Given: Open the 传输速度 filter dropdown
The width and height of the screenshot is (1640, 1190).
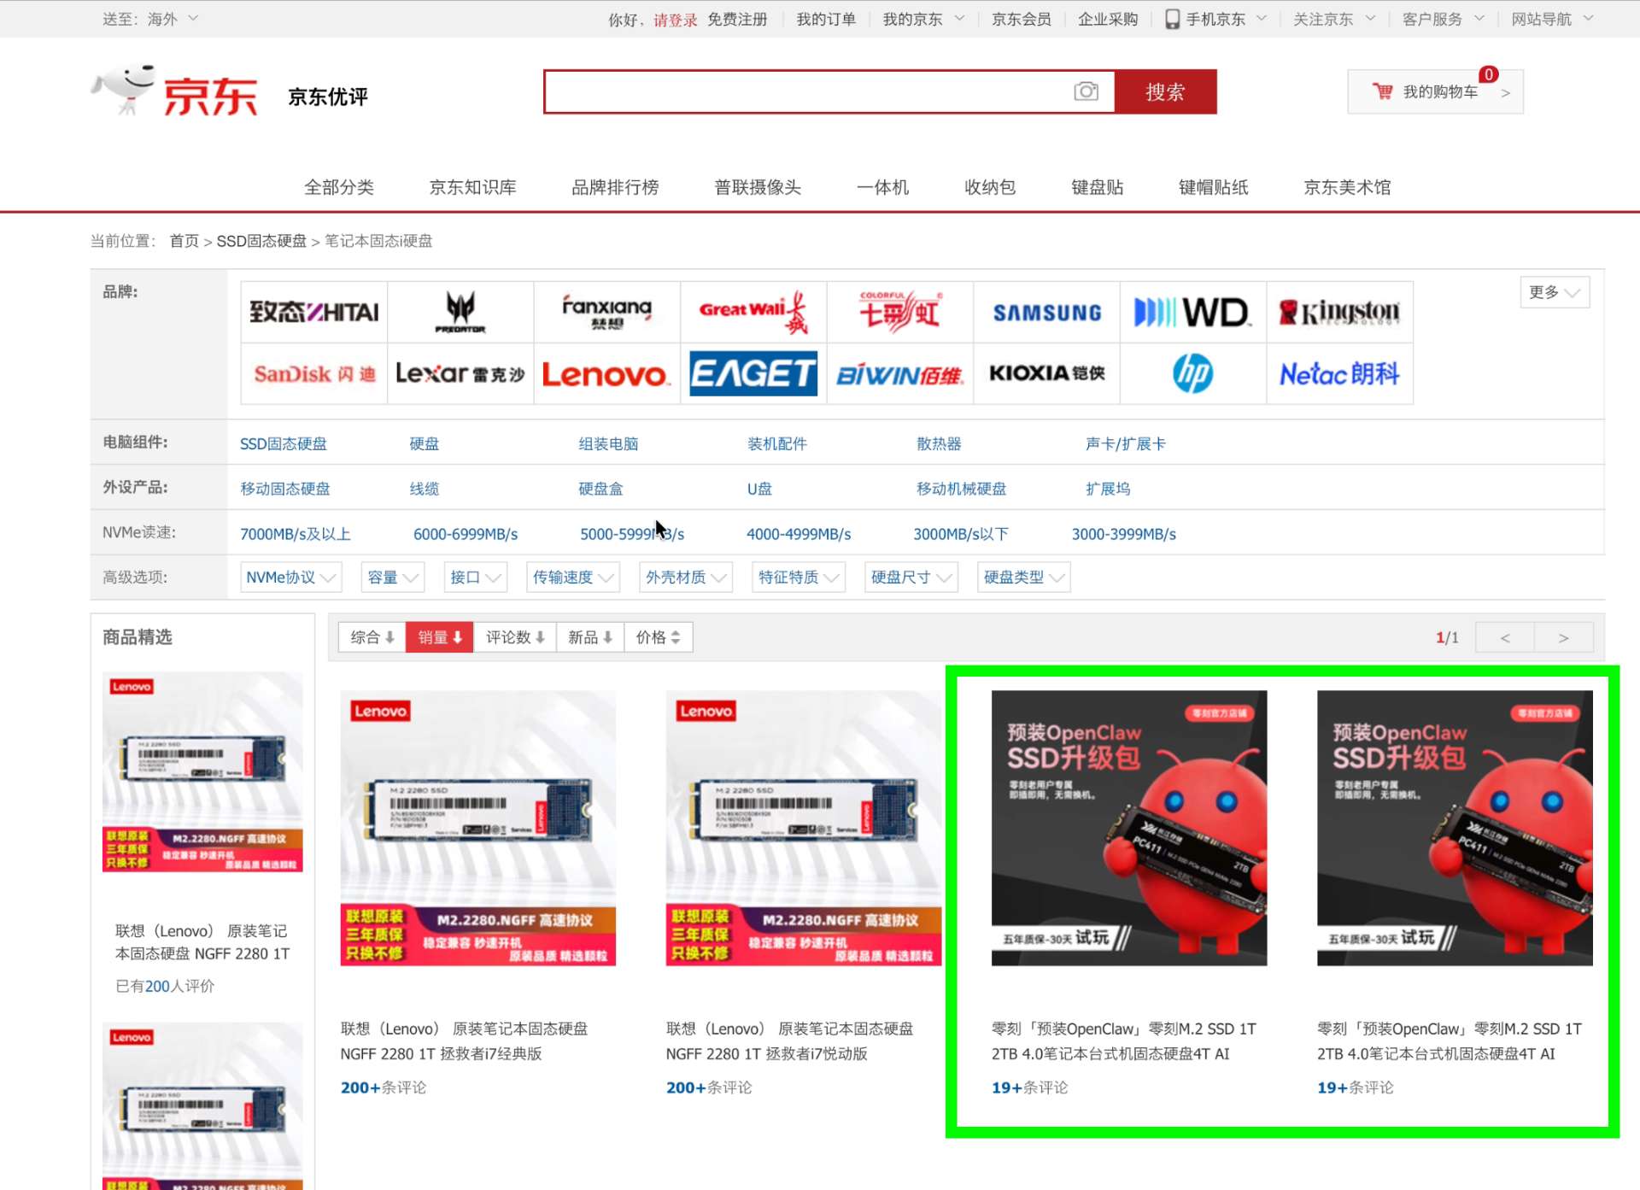Looking at the screenshot, I should [573, 577].
